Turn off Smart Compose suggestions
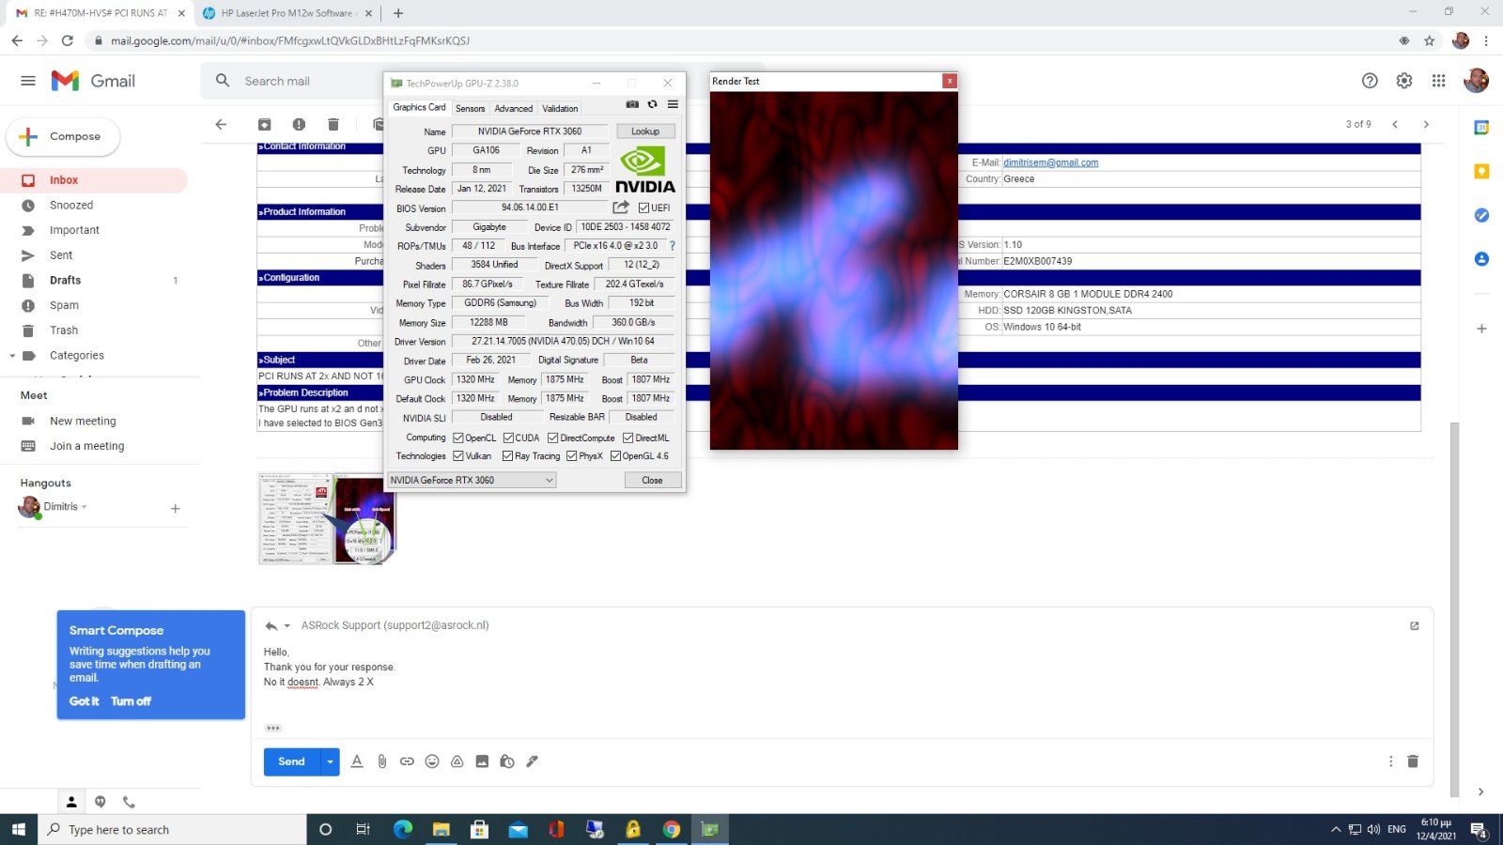The image size is (1503, 845). coord(131,701)
